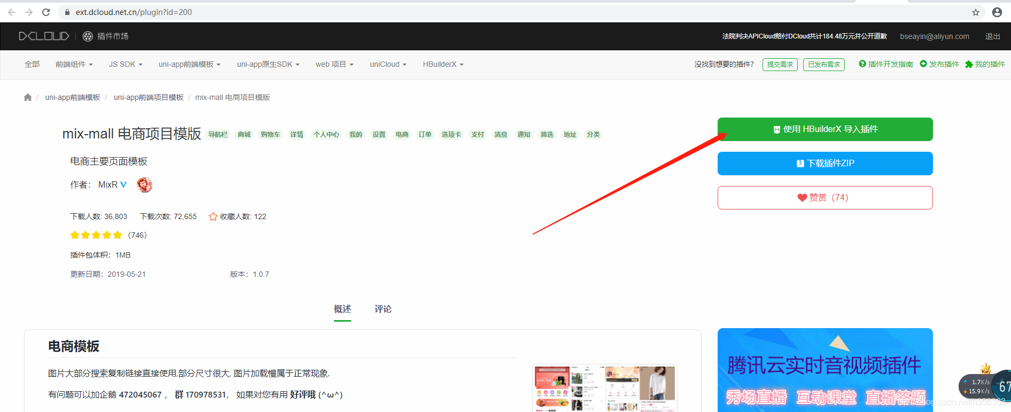The width and height of the screenshot is (1011, 412).
Task: Click the author name MixR
Action: pos(108,184)
